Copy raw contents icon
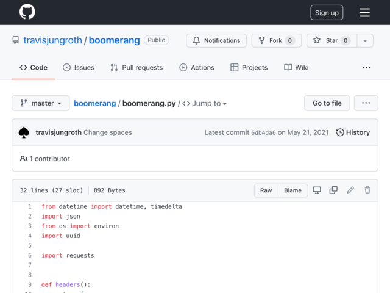390x293 pixels. click(x=333, y=190)
